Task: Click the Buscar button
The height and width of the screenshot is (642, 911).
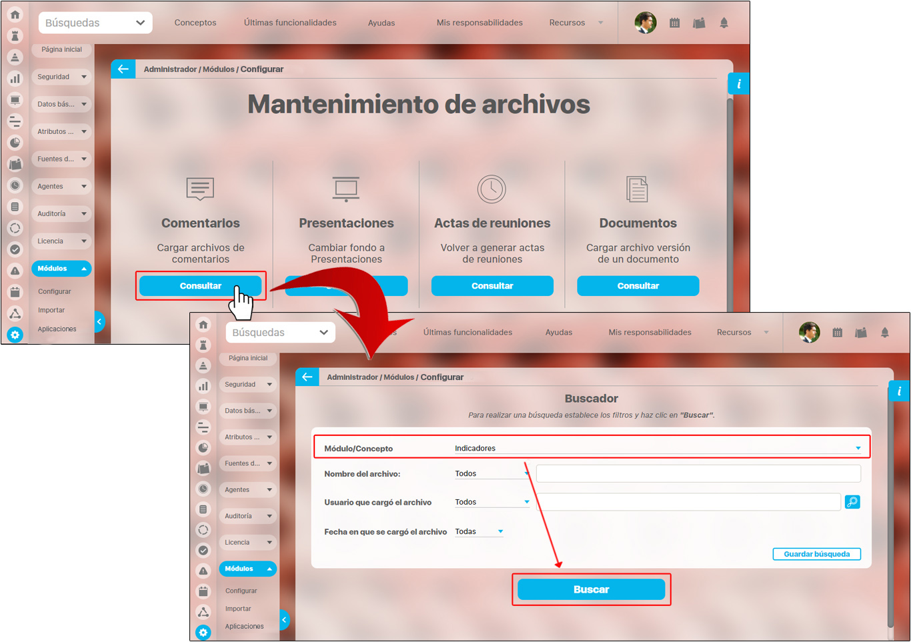Action: coord(591,589)
